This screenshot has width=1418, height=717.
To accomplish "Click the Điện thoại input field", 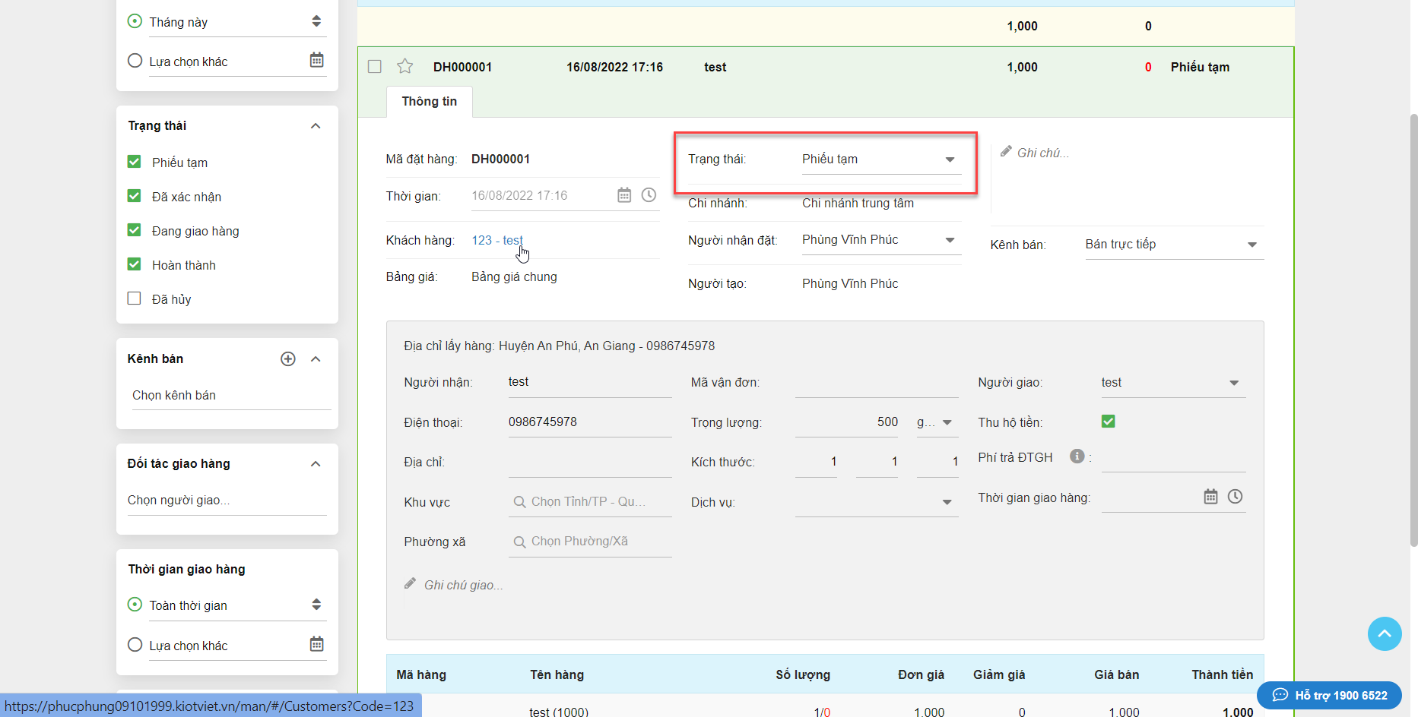I will tap(589, 422).
